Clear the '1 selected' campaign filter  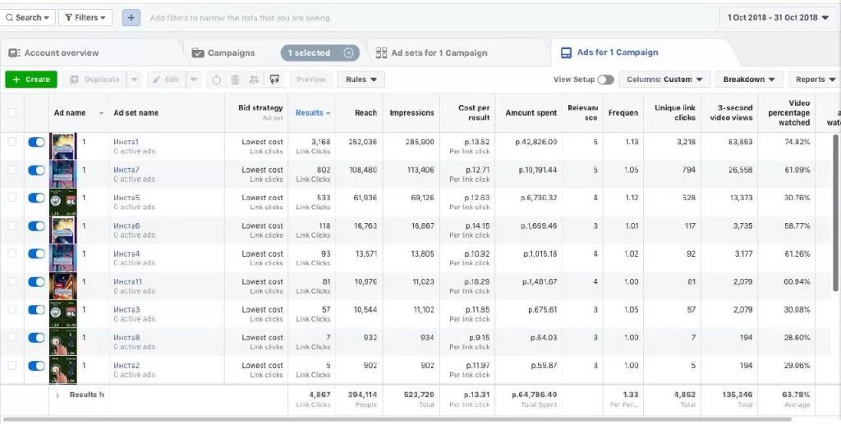pos(349,52)
